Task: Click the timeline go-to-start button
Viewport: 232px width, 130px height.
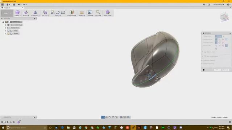Action: pos(2,122)
